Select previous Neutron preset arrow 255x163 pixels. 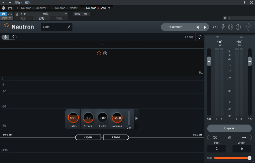[x=198, y=27]
